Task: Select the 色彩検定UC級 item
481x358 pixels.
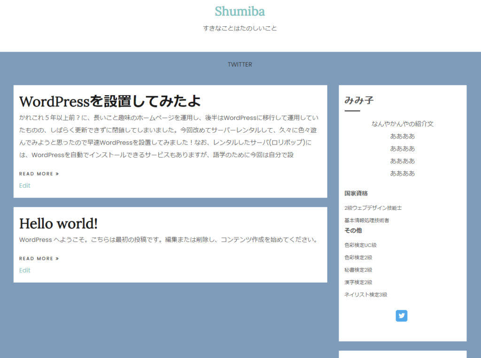Action: pyautogui.click(x=360, y=245)
